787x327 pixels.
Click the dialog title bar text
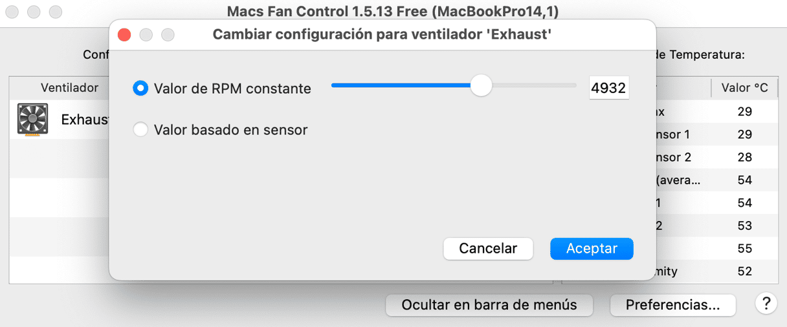pos(382,35)
